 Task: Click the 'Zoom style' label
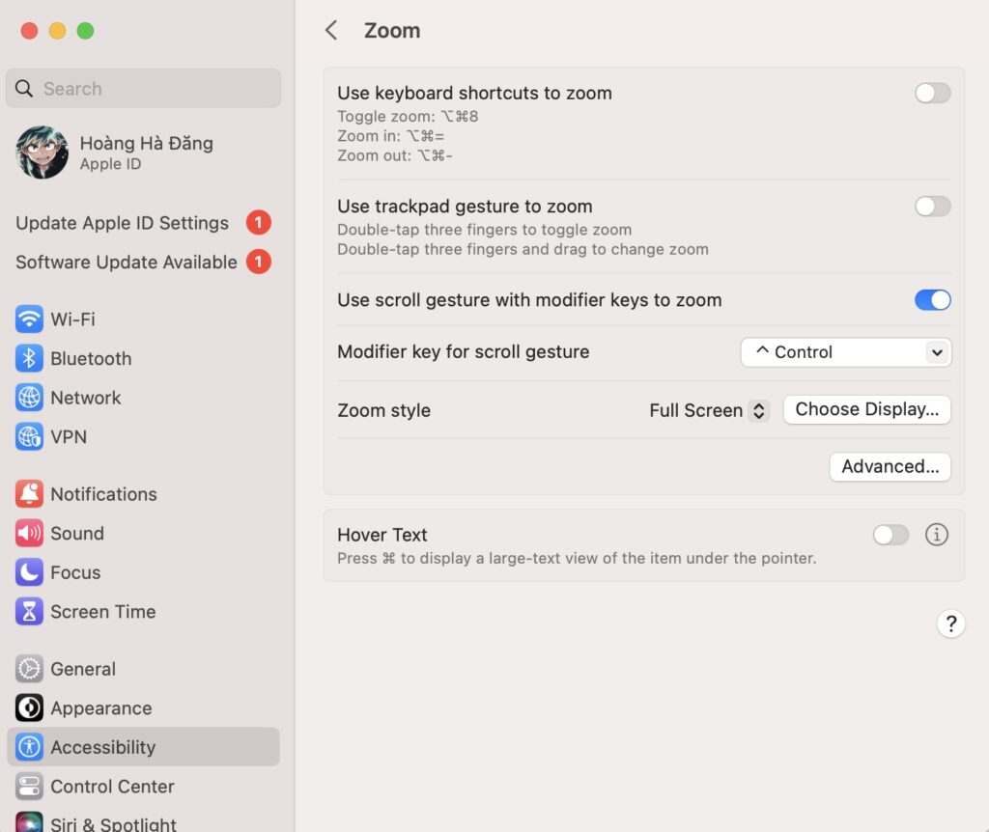383,410
